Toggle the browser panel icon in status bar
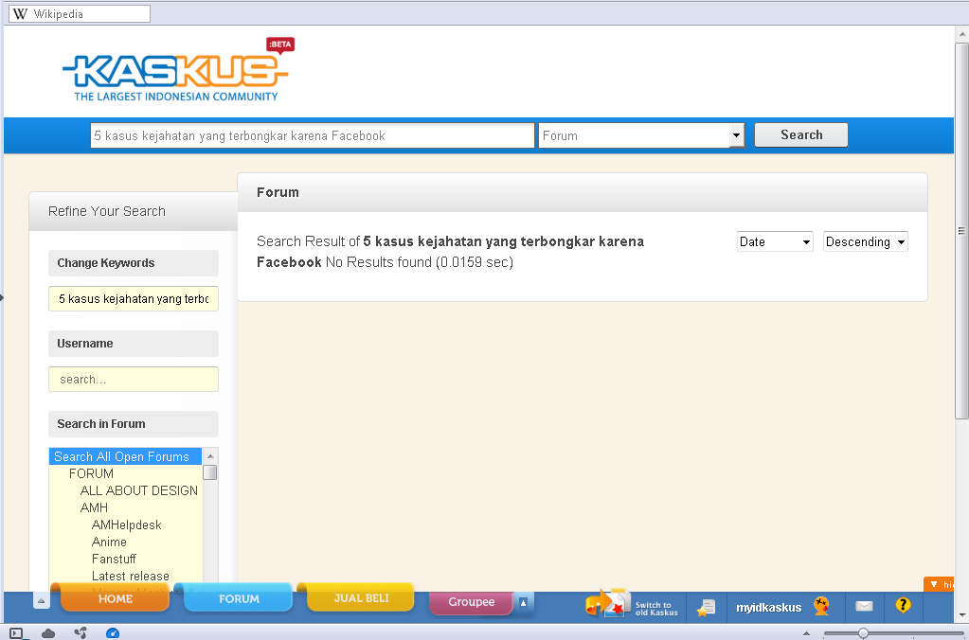This screenshot has height=640, width=969. [x=16, y=633]
